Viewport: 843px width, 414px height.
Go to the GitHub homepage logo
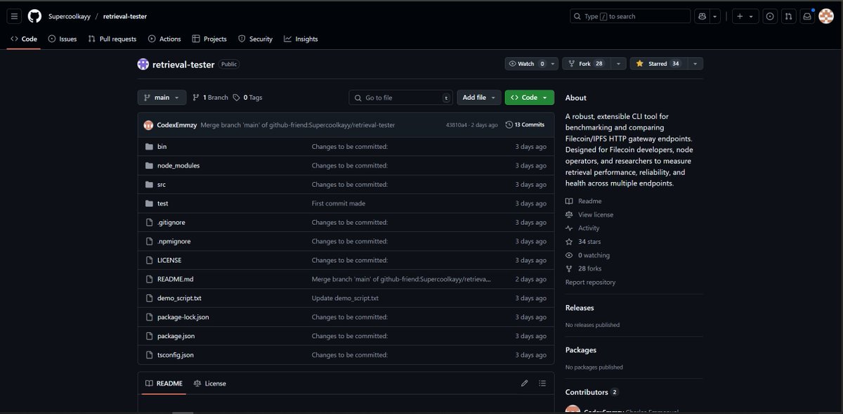(x=34, y=16)
